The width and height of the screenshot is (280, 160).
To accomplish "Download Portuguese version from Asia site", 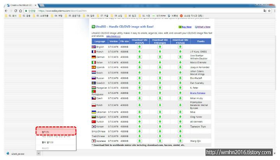I will (180, 93).
